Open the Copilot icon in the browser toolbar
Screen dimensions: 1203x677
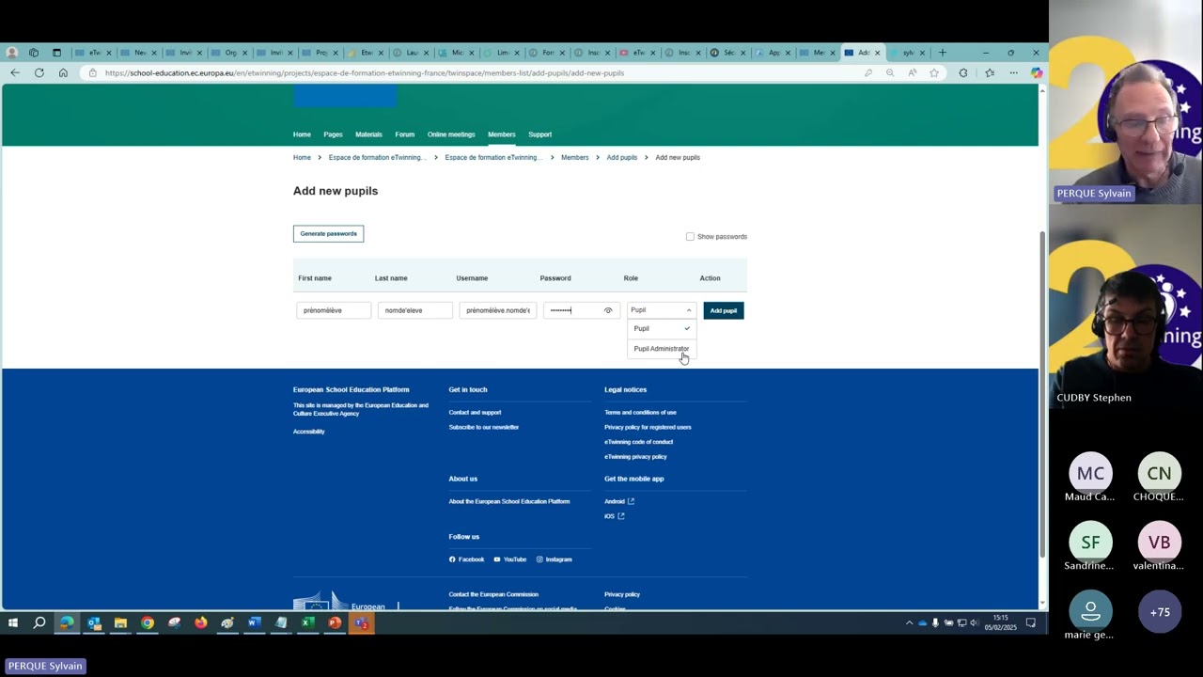1036,72
